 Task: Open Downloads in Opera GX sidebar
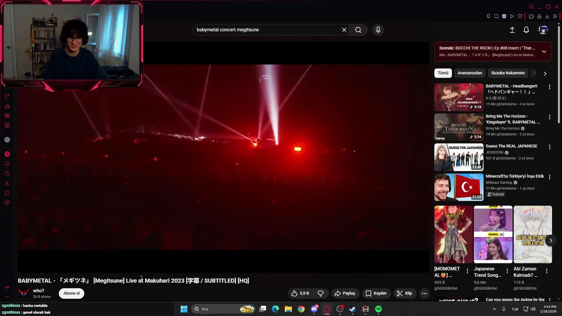point(7,183)
